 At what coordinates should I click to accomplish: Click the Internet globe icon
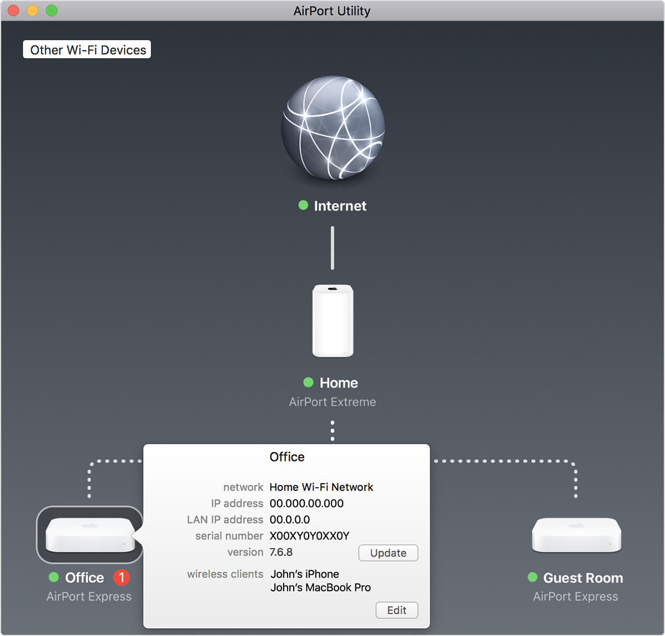pyautogui.click(x=332, y=128)
